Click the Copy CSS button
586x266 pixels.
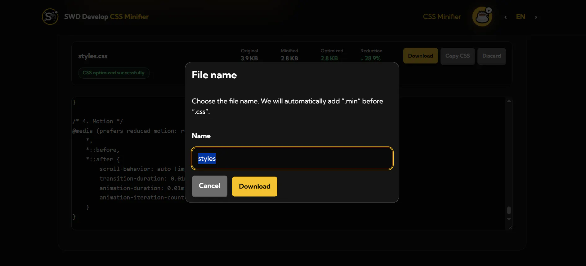click(458, 56)
